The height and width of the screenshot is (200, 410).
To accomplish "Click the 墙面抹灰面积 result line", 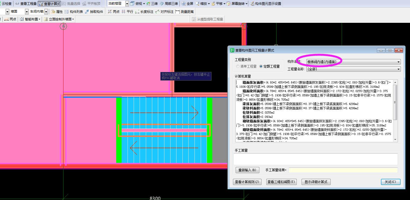I will (313, 85).
